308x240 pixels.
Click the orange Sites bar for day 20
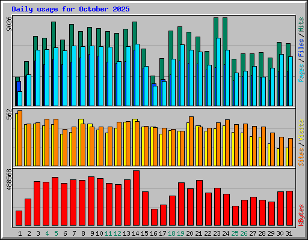point(191,142)
